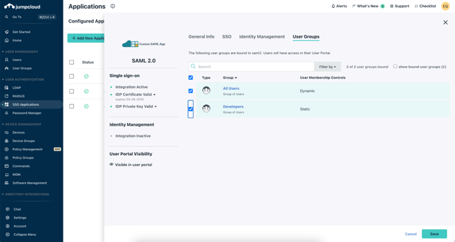
Task: Switch to the General Info tab
Action: (x=202, y=36)
